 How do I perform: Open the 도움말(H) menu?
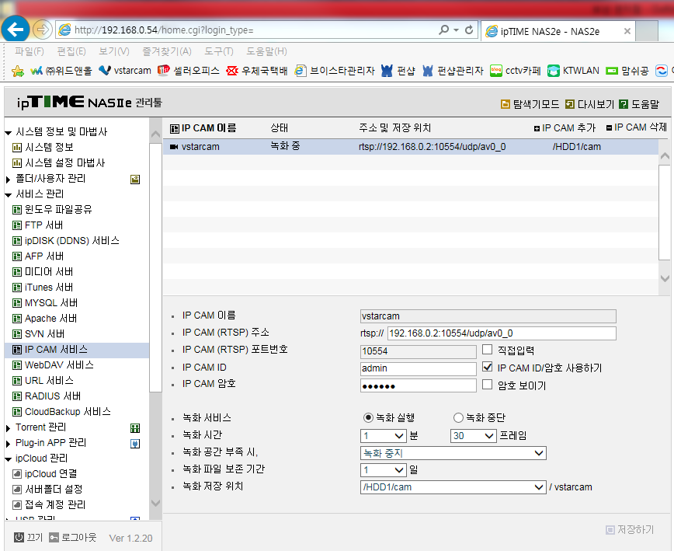pyautogui.click(x=266, y=51)
